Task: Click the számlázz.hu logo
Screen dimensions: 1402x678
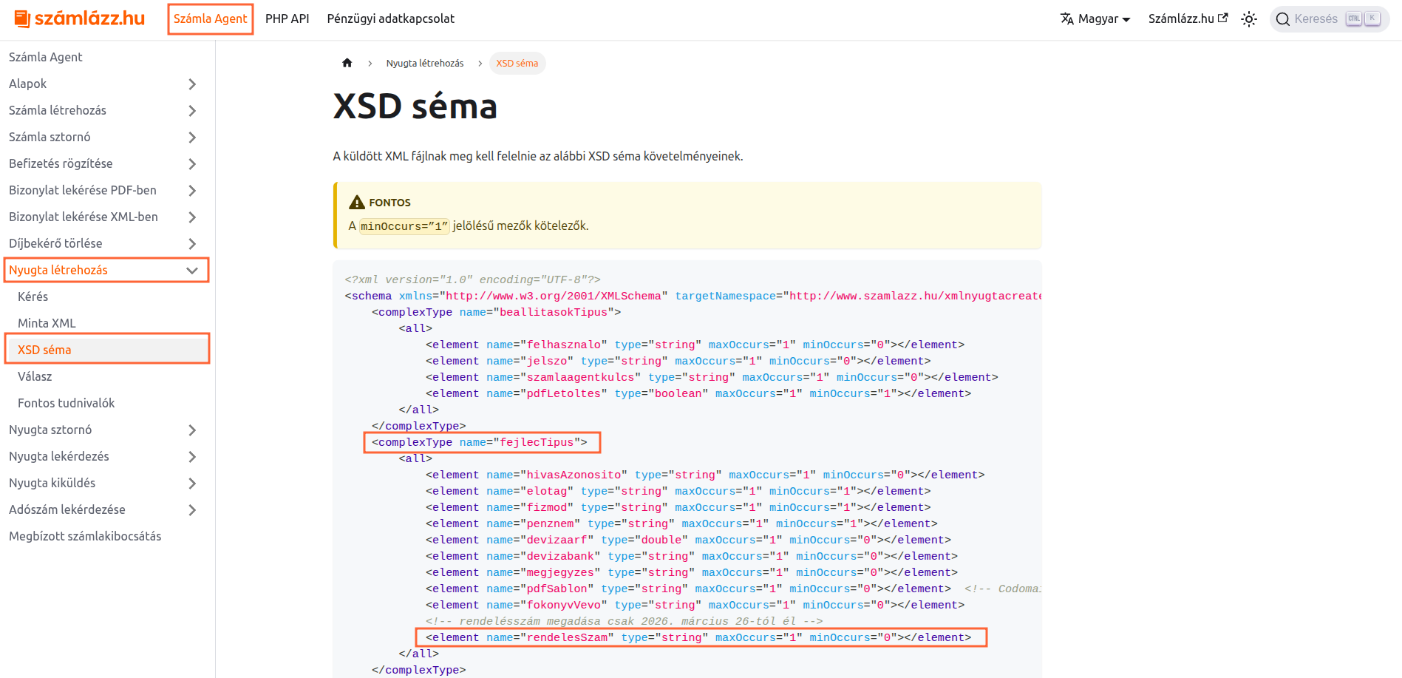Action: click(80, 18)
